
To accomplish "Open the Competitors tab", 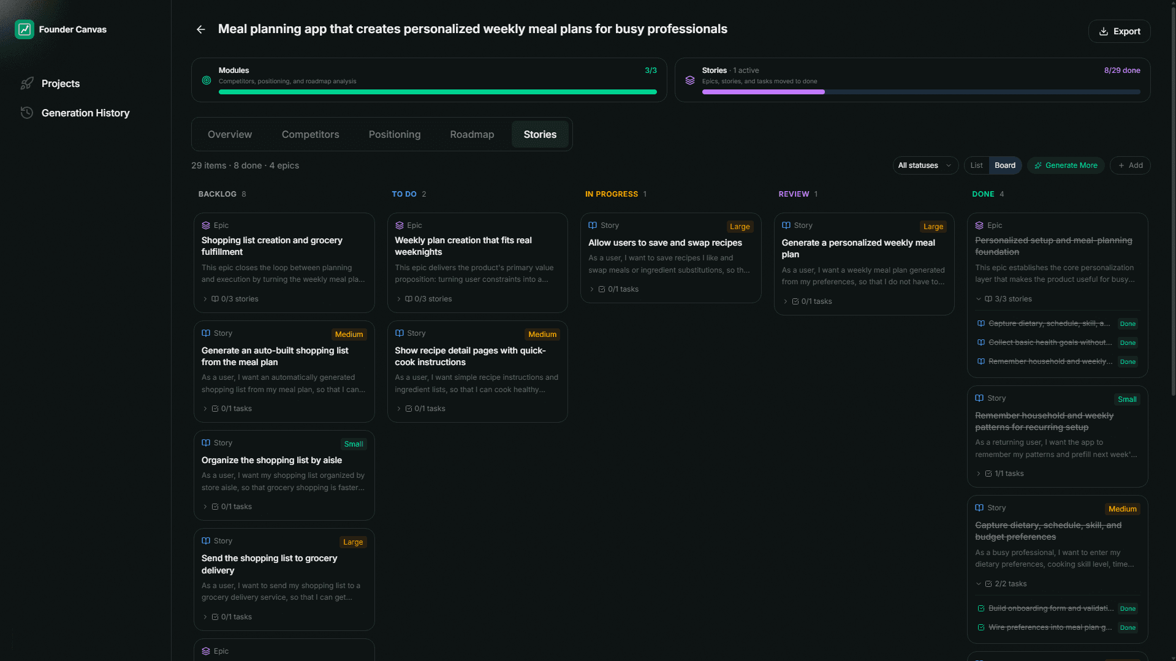I will (x=310, y=134).
